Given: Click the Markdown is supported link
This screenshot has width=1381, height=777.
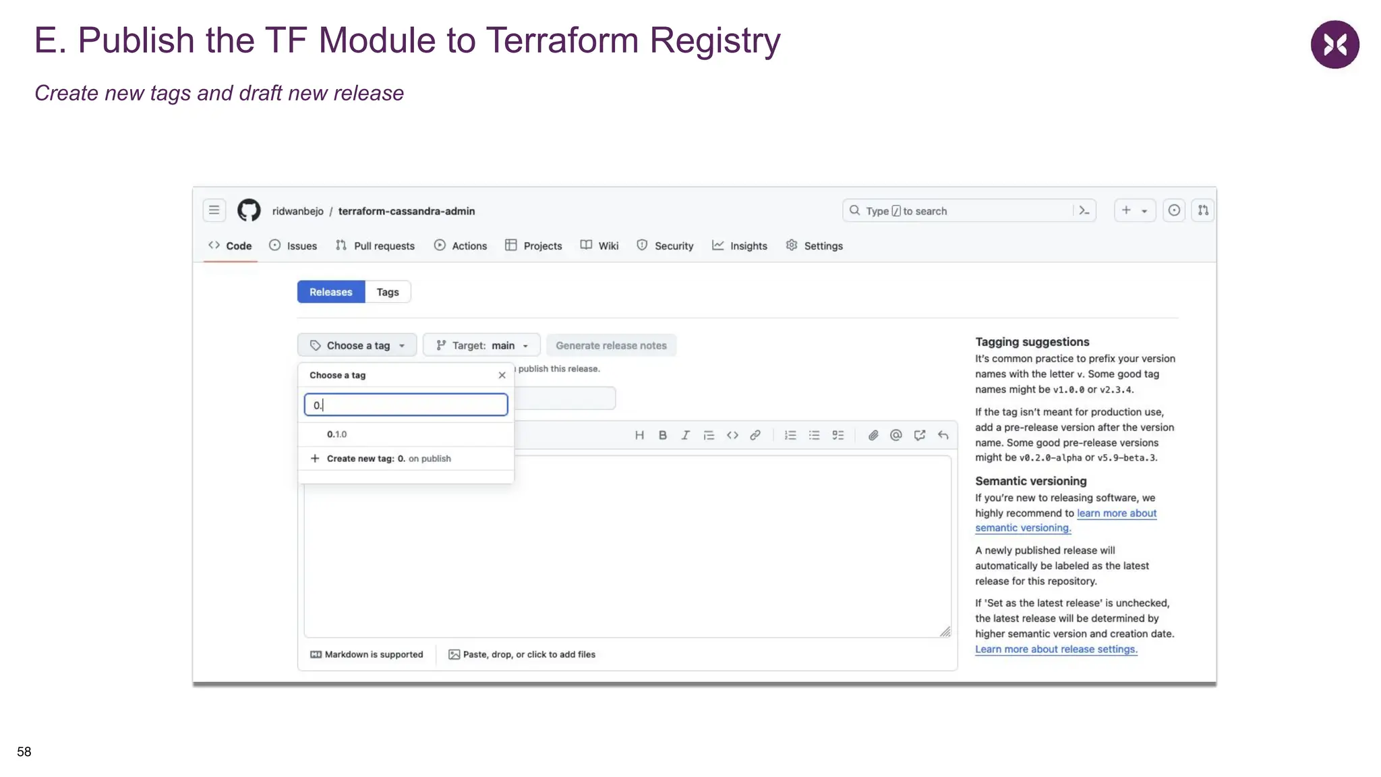Looking at the screenshot, I should (367, 654).
